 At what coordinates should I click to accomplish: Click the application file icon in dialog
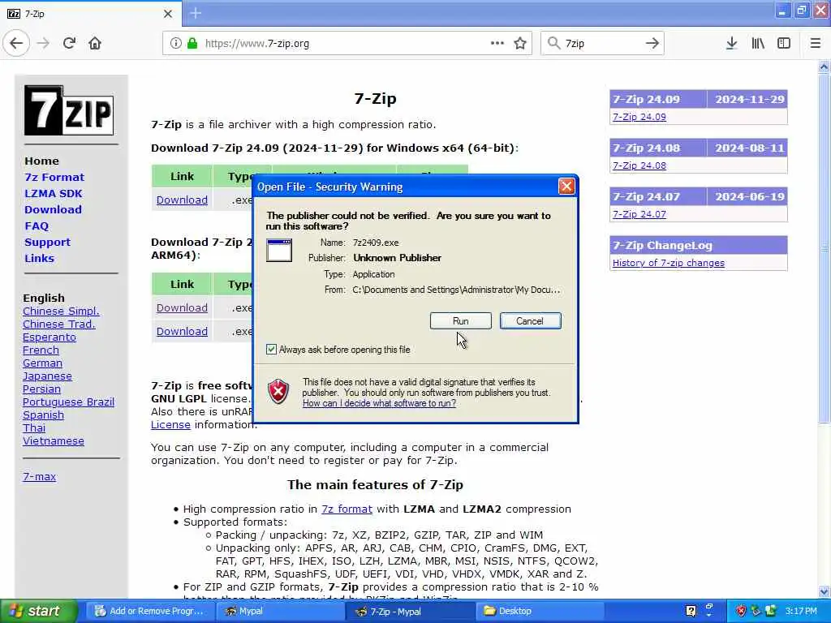click(279, 250)
